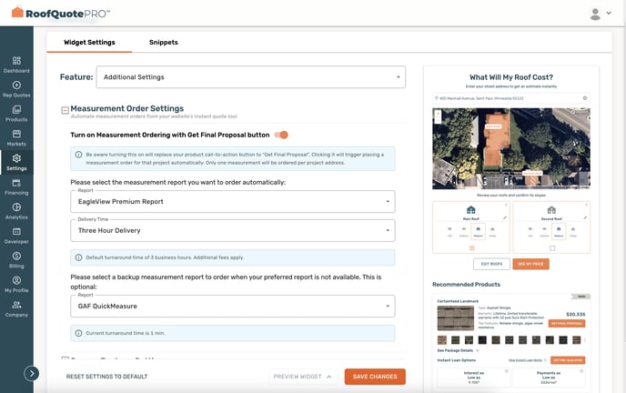Image resolution: width=626 pixels, height=393 pixels.
Task: Select Steep slope for Main Roof
Action: [x=492, y=231]
